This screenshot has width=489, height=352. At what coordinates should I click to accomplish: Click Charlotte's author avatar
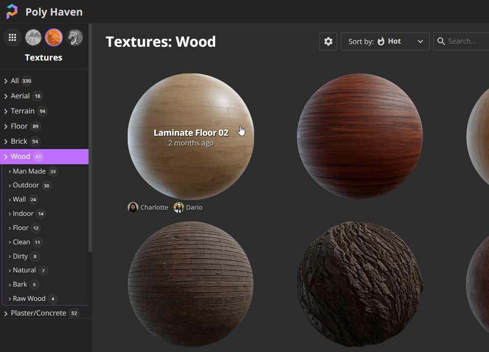pyautogui.click(x=133, y=207)
